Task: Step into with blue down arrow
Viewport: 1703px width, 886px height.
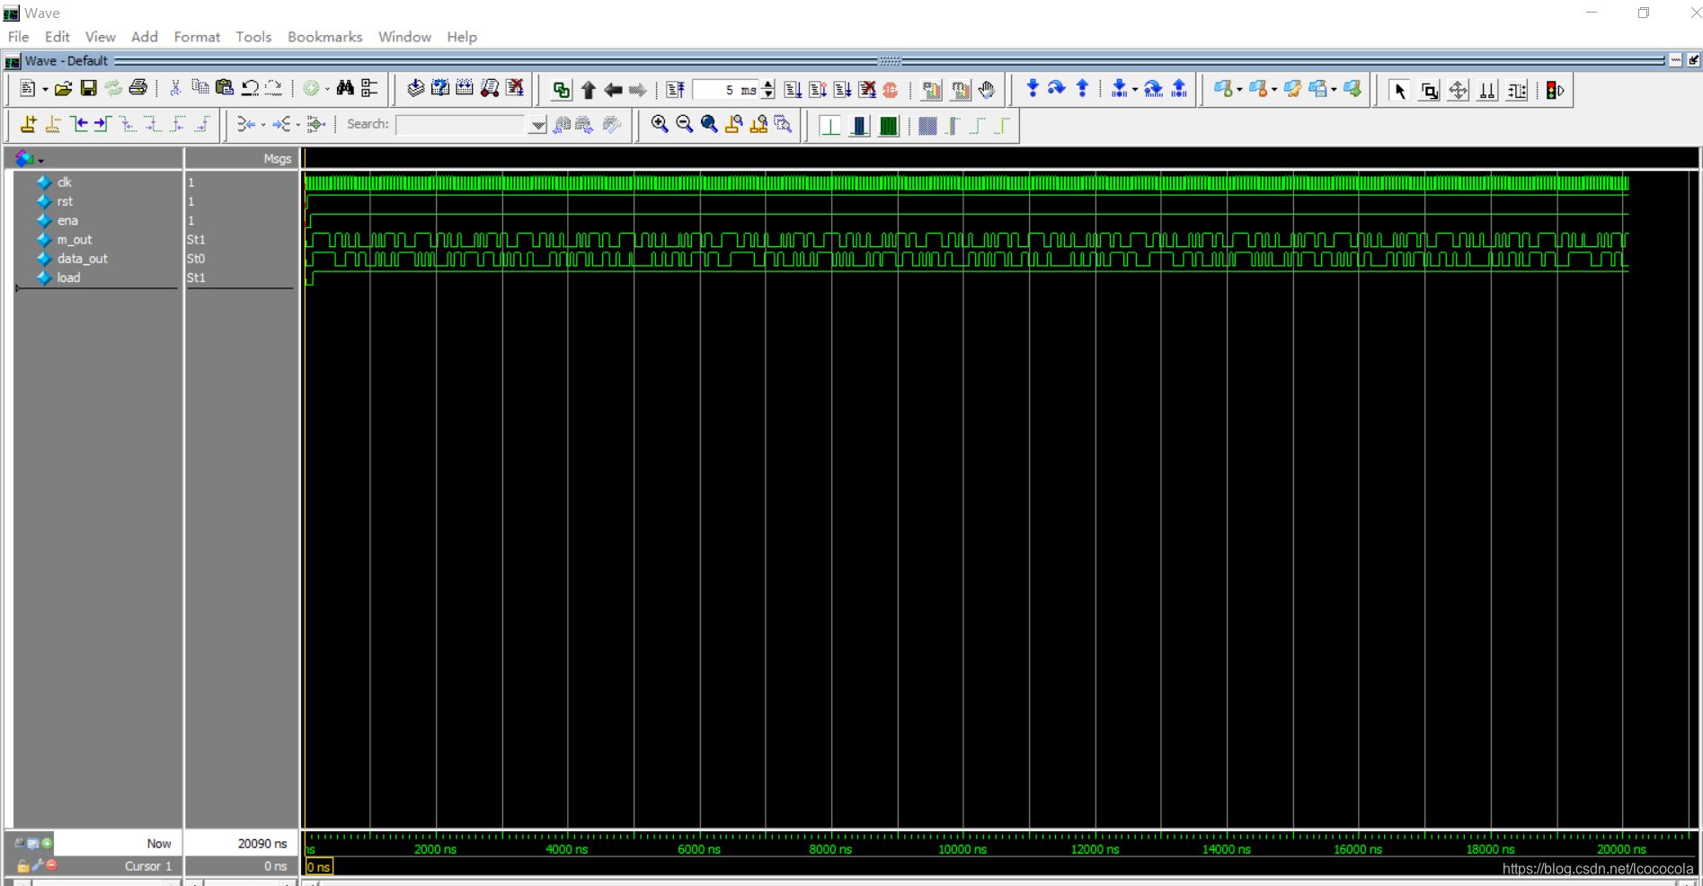Action: [x=1032, y=88]
